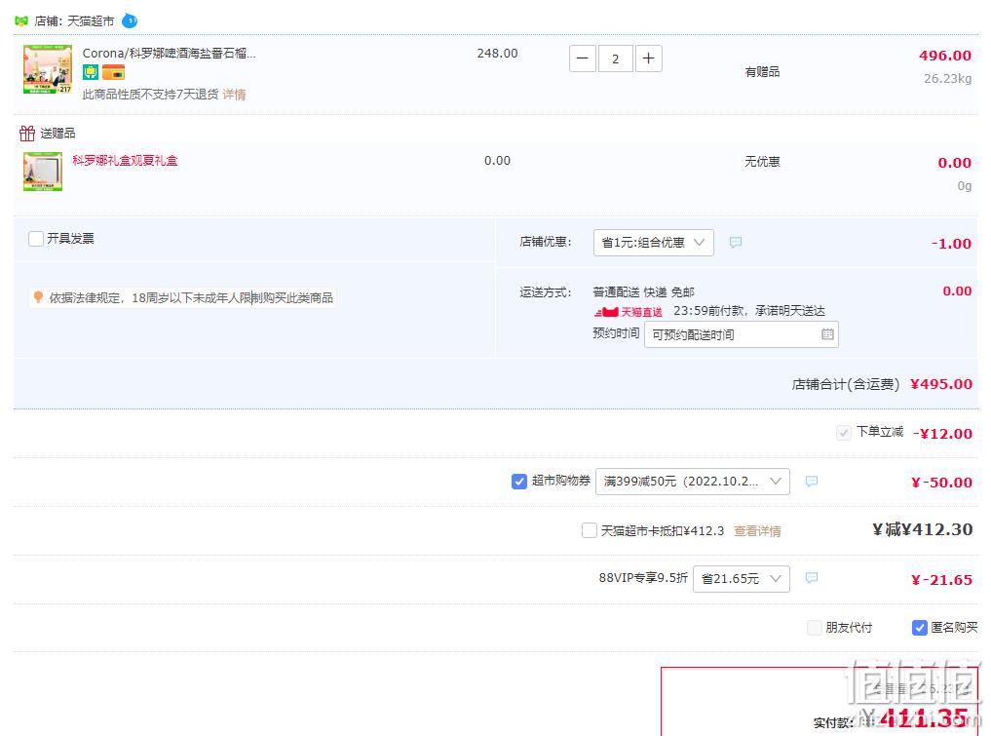
Task: Open the 科罗娜礼盒观夏礼盒 gift link
Action: pos(125,161)
